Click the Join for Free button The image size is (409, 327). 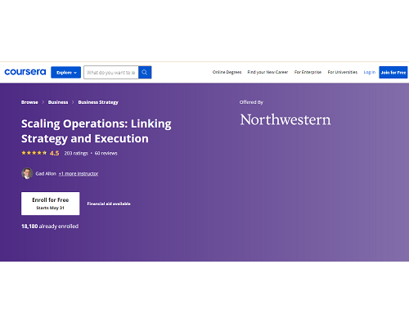(x=393, y=73)
